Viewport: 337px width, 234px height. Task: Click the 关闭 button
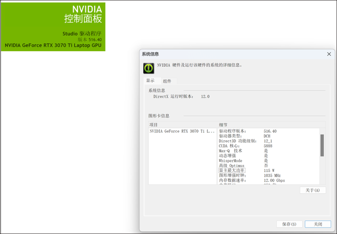pos(318,224)
